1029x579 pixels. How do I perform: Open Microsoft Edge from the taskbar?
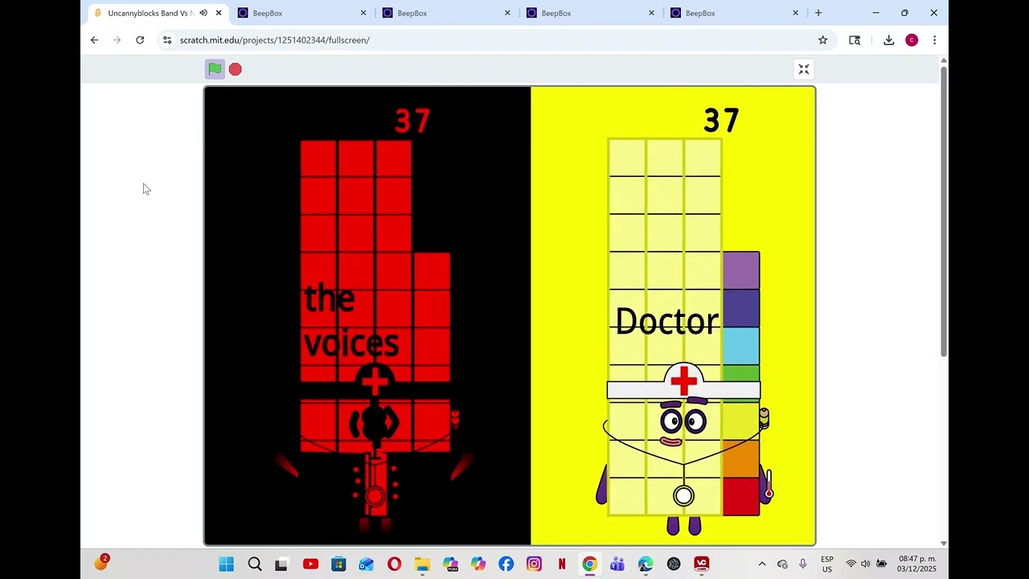(646, 565)
